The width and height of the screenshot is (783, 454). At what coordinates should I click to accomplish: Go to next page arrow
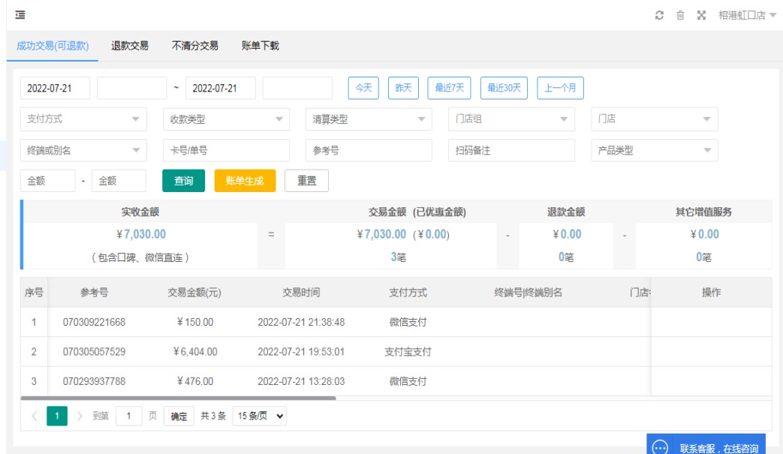tap(80, 416)
